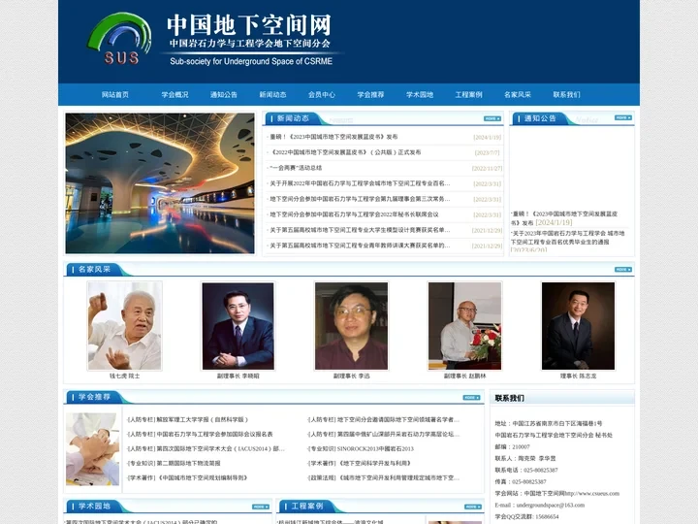Open [专业知识] 第二期国际地下物流简报
698x524 pixels.
(x=174, y=464)
